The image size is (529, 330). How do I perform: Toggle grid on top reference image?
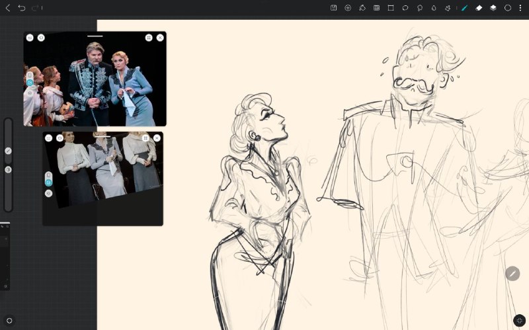(149, 38)
